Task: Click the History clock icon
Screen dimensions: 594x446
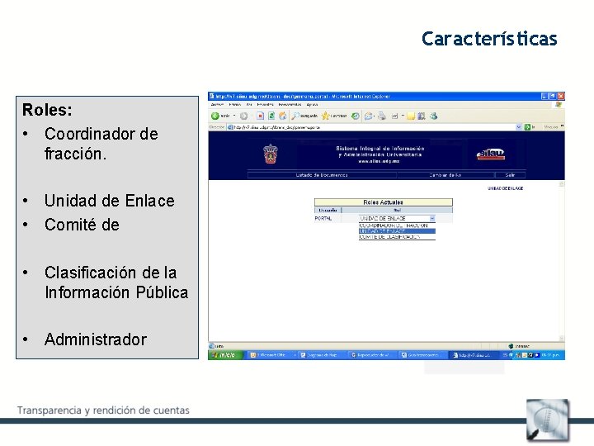Action: (x=355, y=116)
